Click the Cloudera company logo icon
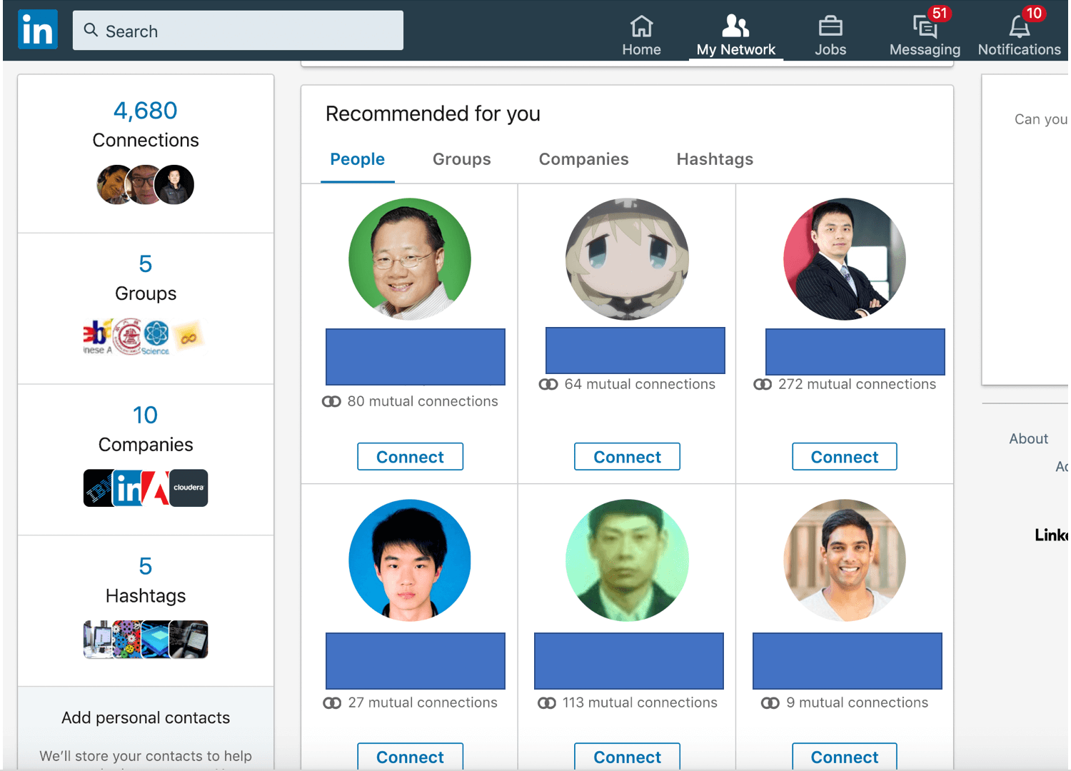This screenshot has height=771, width=1071. pyautogui.click(x=189, y=488)
